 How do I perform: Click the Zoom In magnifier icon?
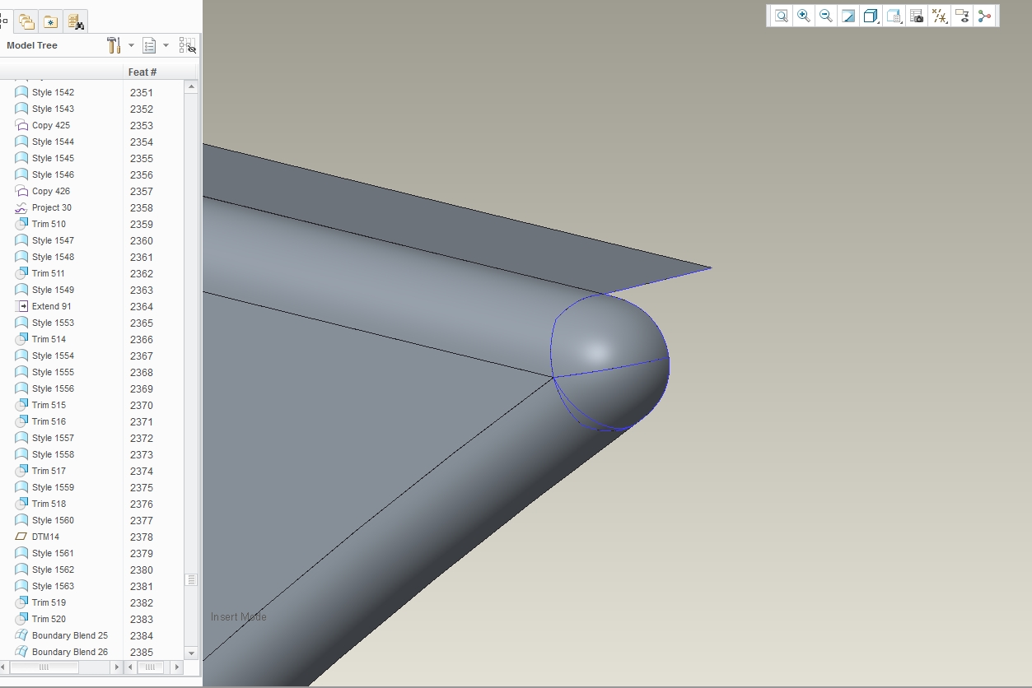(x=803, y=16)
